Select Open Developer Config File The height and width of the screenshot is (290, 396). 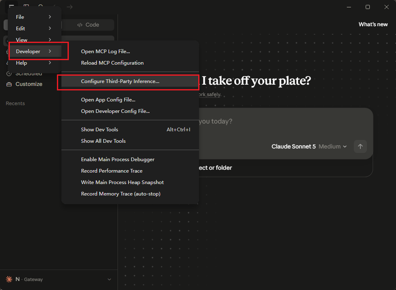[130, 111]
